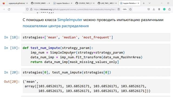The width and height of the screenshot is (173, 97).
Task: Reset the 190% zoom level
Action: 125,9
